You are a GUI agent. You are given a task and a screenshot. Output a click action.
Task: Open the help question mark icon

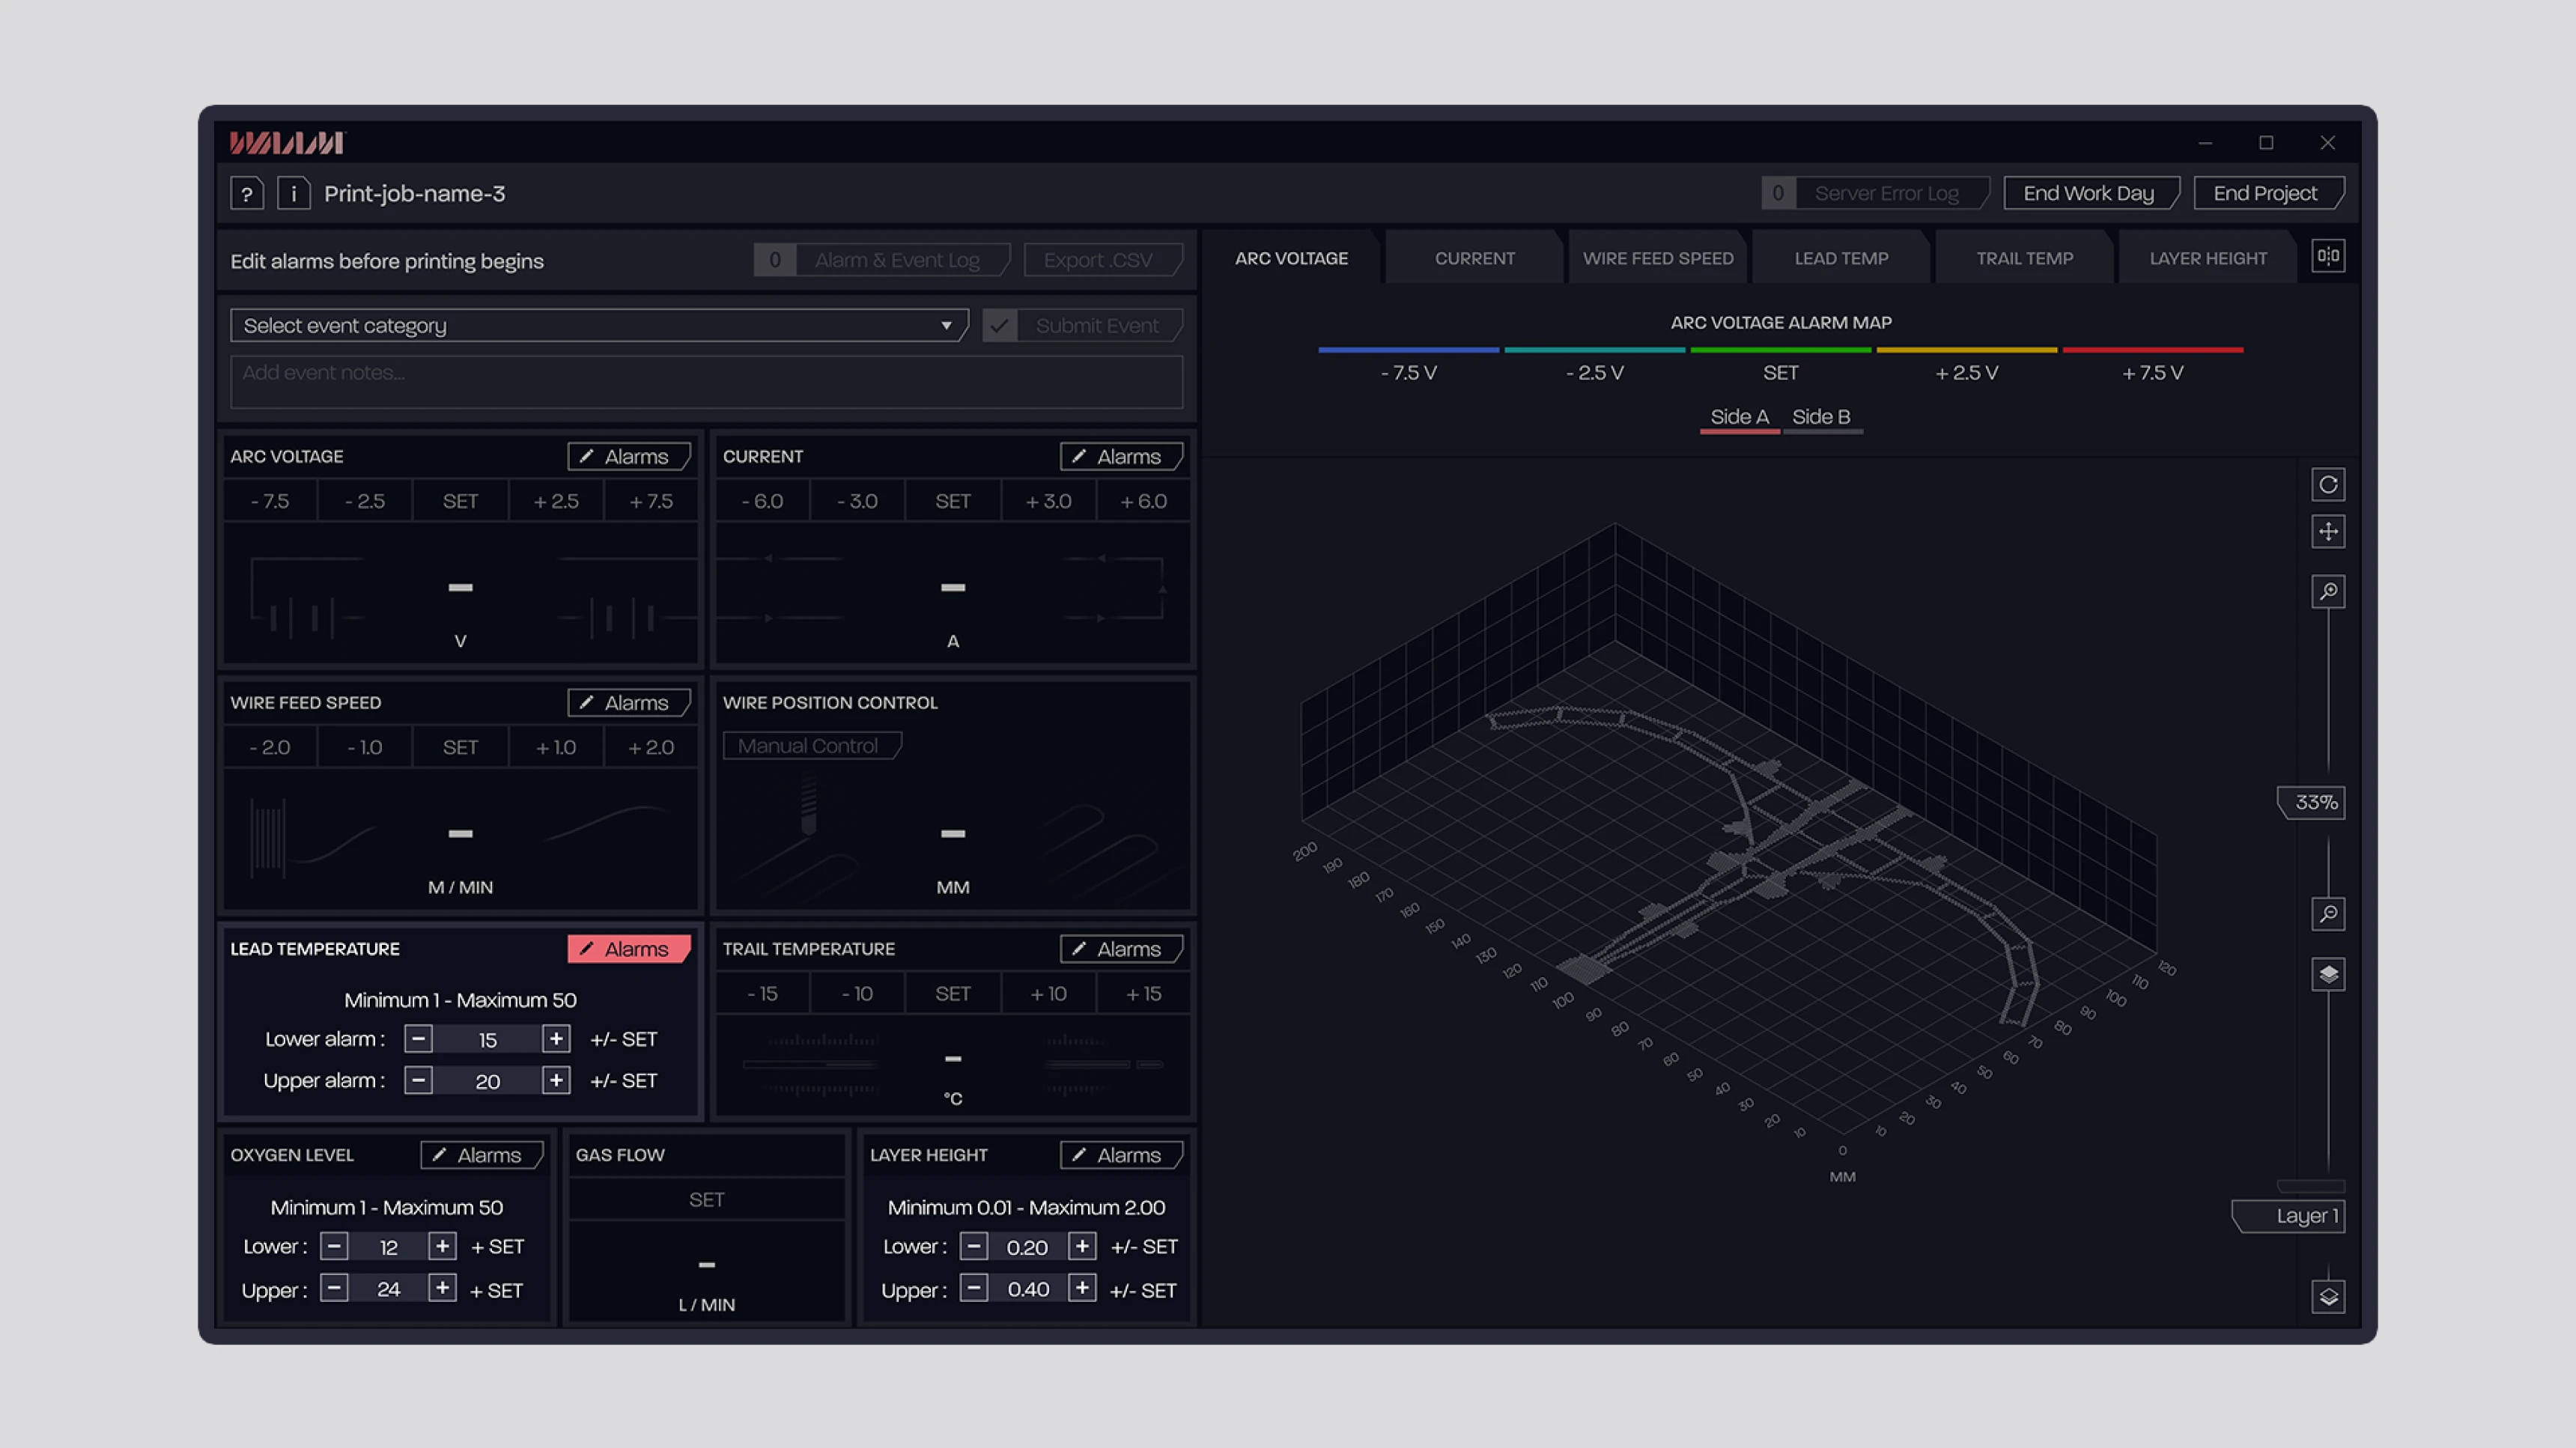(x=246, y=194)
